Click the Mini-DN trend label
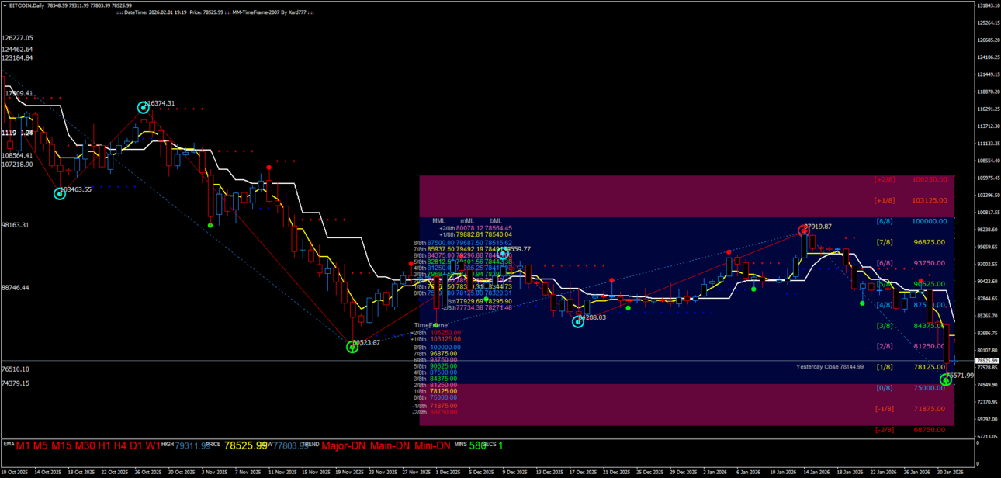Viewport: 1001px width, 478px height. pos(431,446)
